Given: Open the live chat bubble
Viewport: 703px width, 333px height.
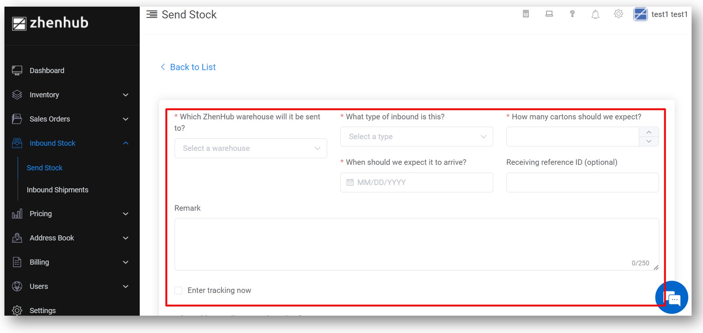Looking at the screenshot, I should click(x=672, y=298).
